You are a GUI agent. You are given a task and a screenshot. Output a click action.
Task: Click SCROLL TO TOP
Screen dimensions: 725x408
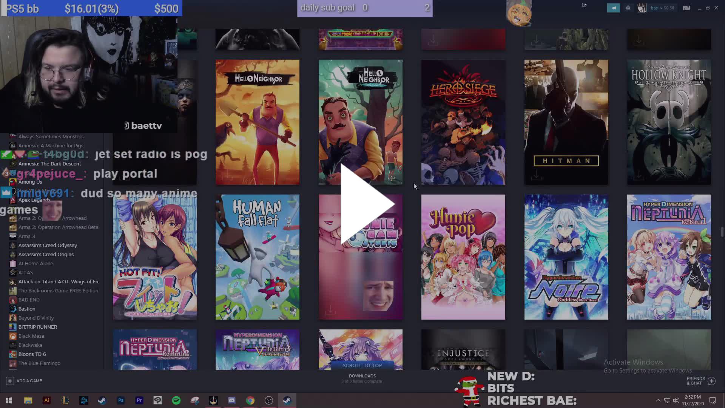pos(362,365)
